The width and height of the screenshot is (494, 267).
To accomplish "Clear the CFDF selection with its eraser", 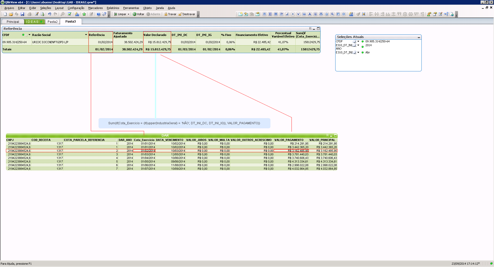I will (x=355, y=41).
